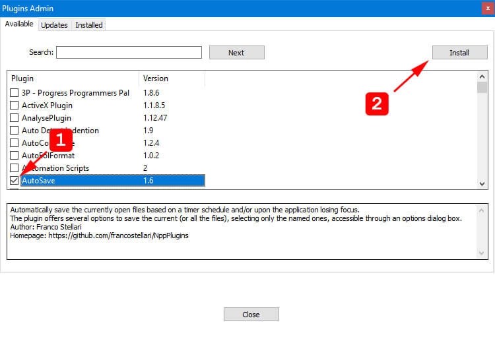
Task: Check the AutoCodepage checkbox with version 1.2.4
Action: pos(15,143)
